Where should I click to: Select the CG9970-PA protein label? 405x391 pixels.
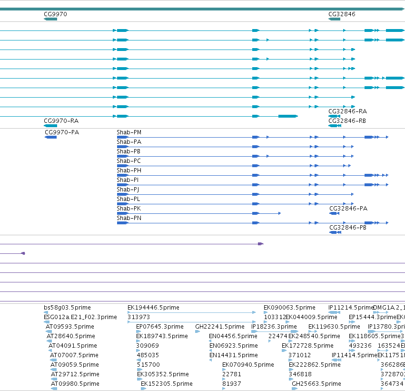[x=62, y=132]
